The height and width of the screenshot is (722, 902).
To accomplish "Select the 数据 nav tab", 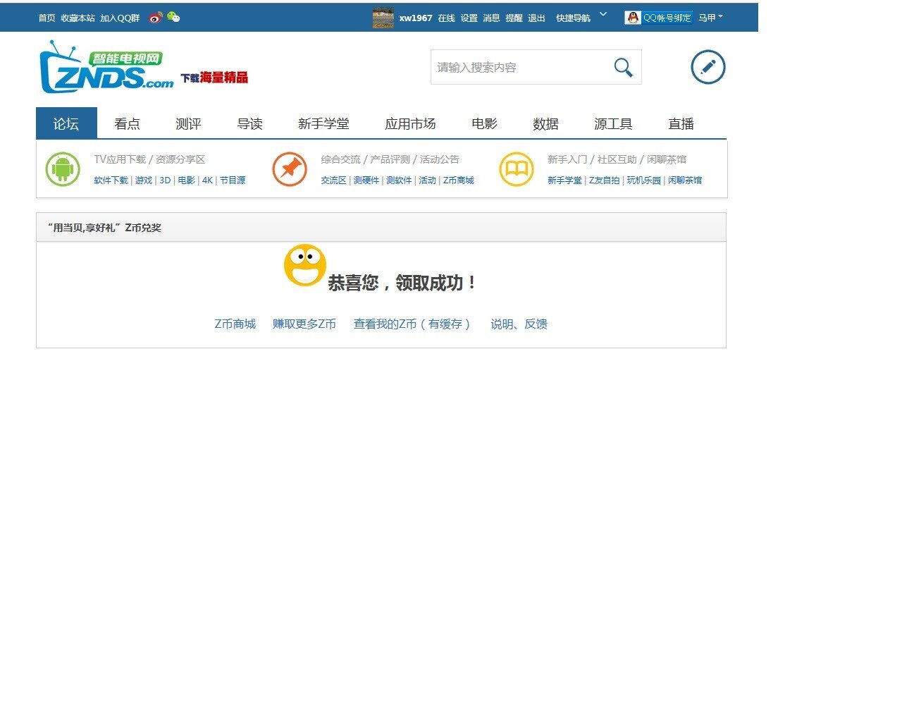I will [545, 123].
